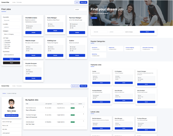This screenshot has width=173, height=136.
Task: Click the My Account button
Action: click(75, 86)
